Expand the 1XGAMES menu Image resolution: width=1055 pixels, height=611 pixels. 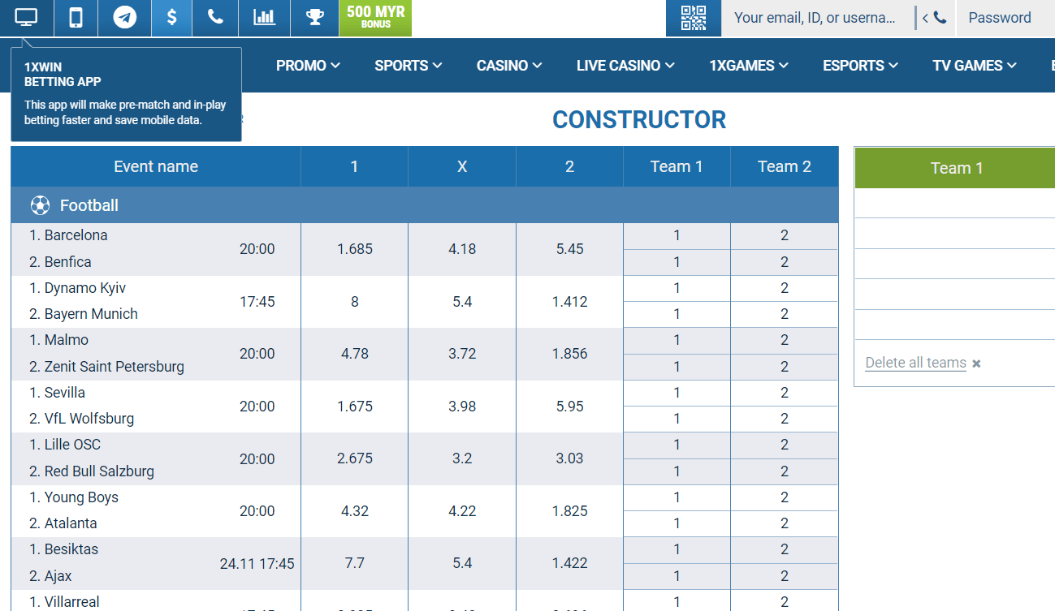click(x=749, y=66)
